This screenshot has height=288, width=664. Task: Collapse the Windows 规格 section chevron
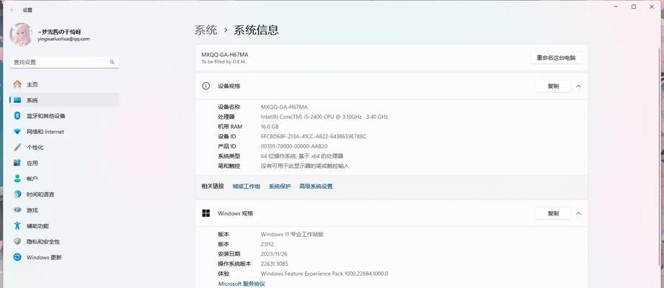click(x=578, y=214)
